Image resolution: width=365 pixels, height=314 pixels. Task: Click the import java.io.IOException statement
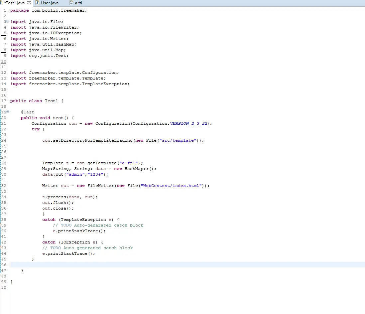click(x=46, y=33)
